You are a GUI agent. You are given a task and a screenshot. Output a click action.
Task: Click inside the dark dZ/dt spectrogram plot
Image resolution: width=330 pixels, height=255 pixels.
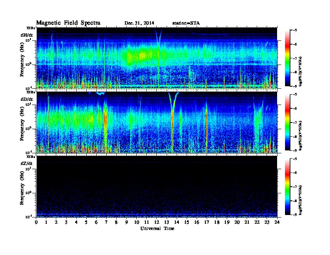click(157, 186)
